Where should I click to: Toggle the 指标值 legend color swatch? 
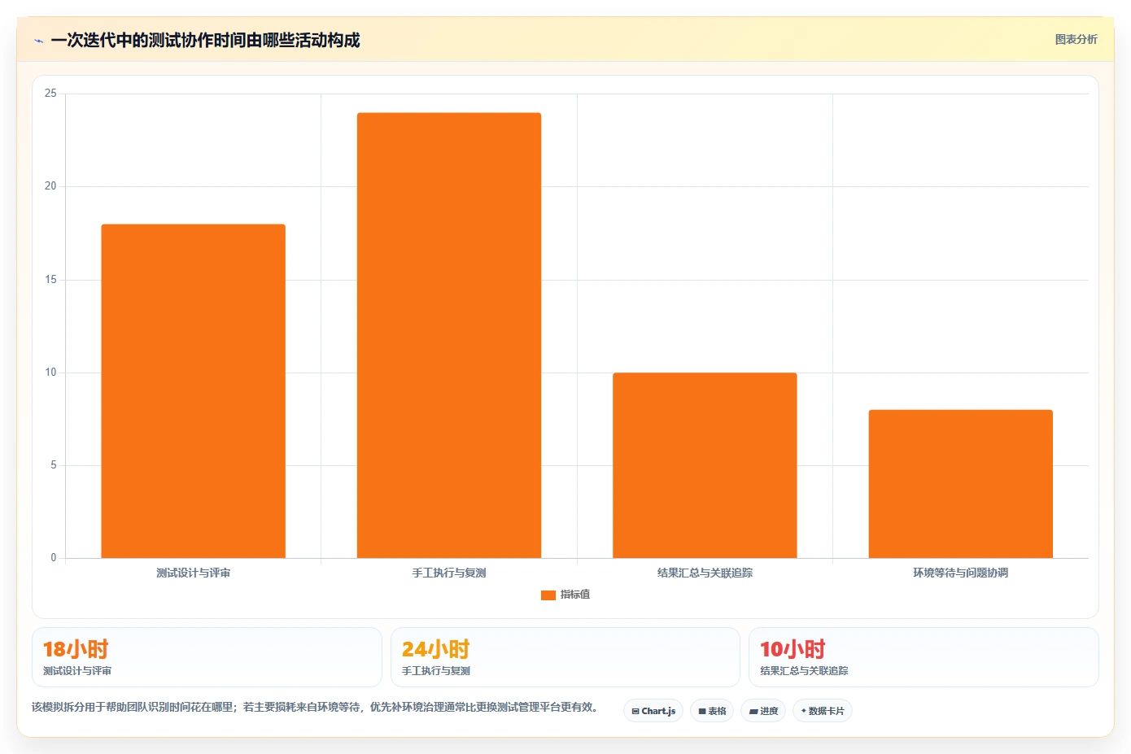(x=548, y=595)
